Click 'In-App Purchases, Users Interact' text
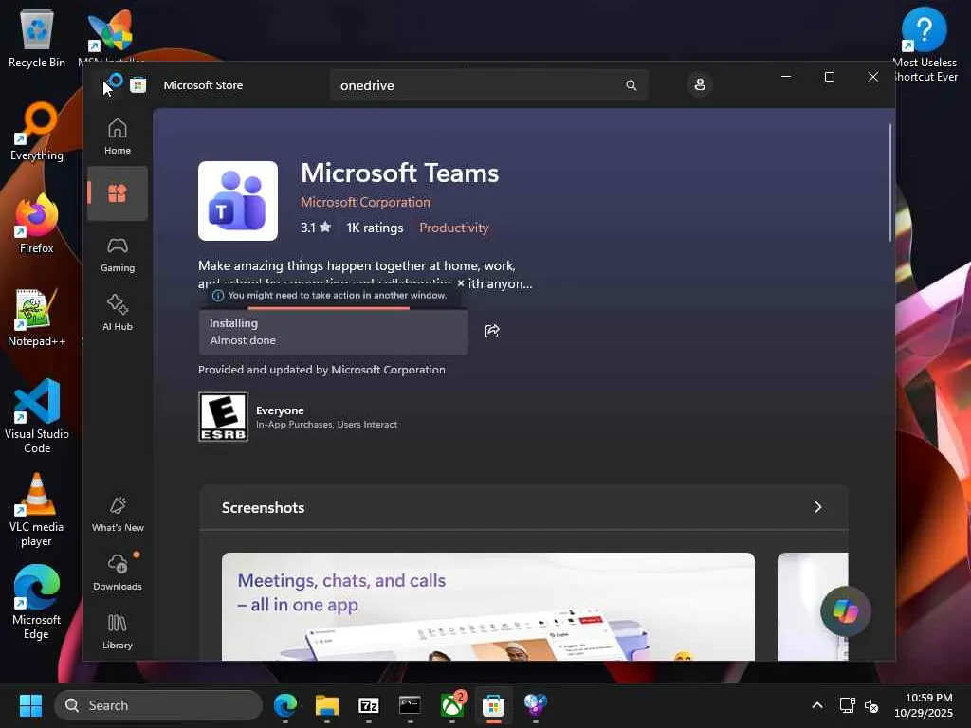This screenshot has height=728, width=971. click(x=326, y=425)
